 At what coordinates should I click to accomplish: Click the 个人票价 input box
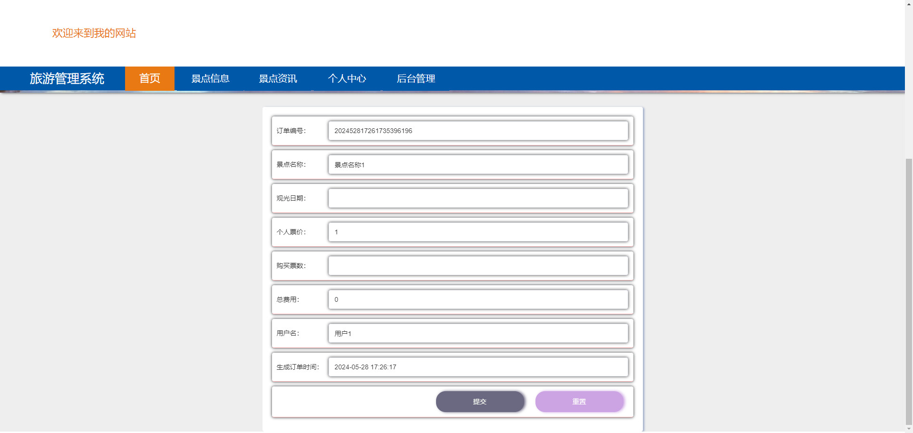[x=478, y=232]
